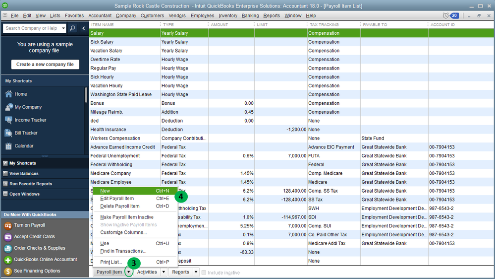Choose Edit Payroll Item in the menu
Image resolution: width=495 pixels, height=279 pixels.
[x=117, y=199]
